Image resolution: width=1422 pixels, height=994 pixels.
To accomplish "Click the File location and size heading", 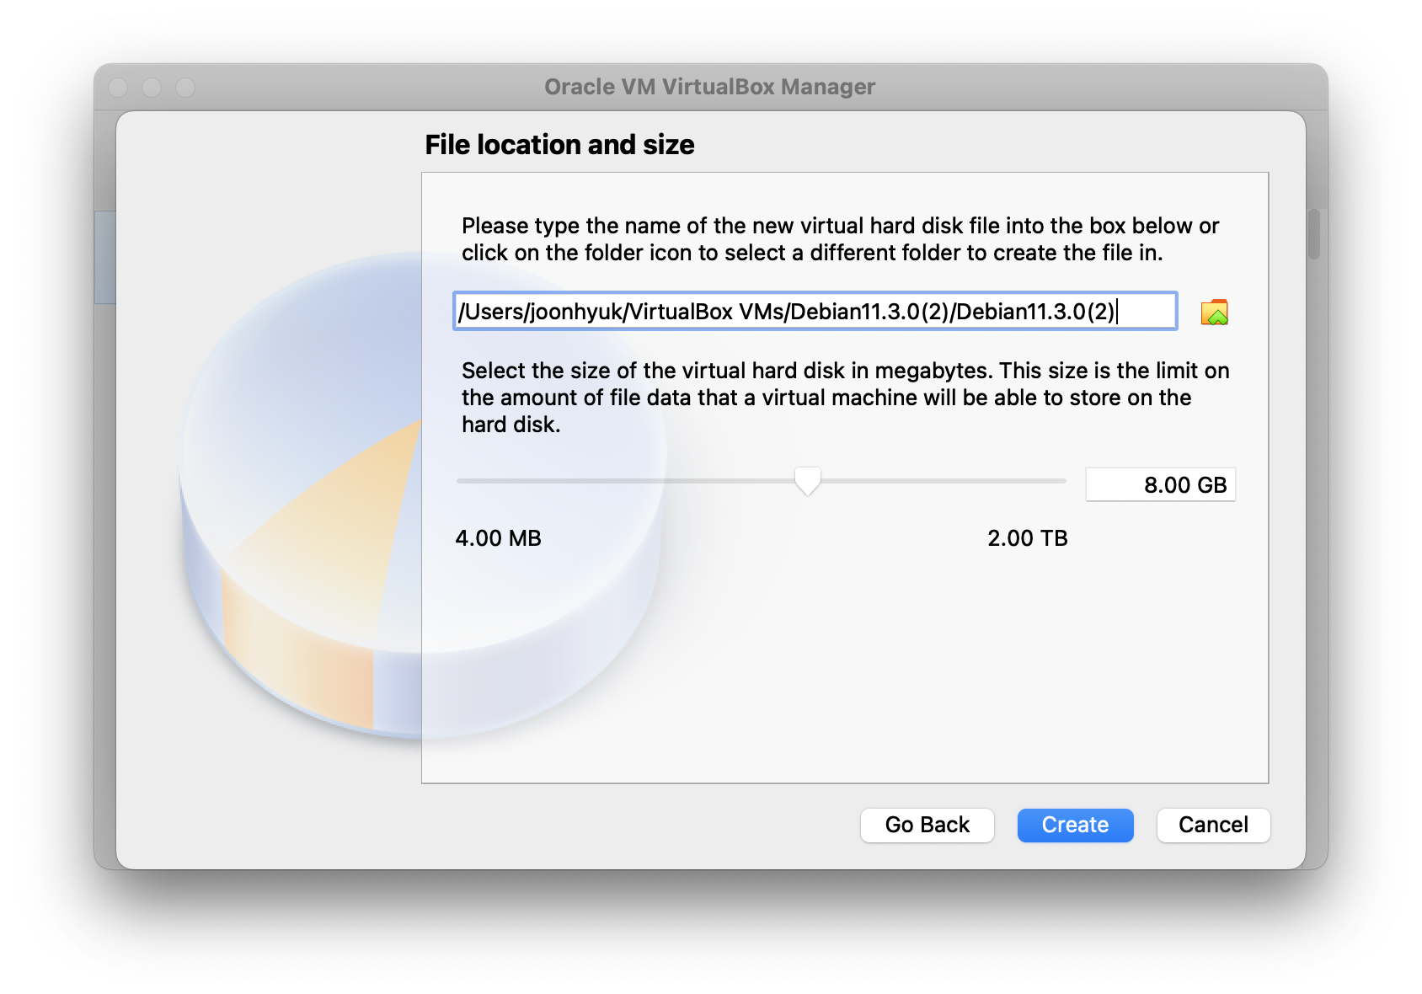I will [559, 145].
